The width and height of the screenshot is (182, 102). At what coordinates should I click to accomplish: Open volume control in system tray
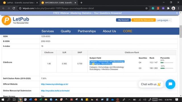[145, 99]
